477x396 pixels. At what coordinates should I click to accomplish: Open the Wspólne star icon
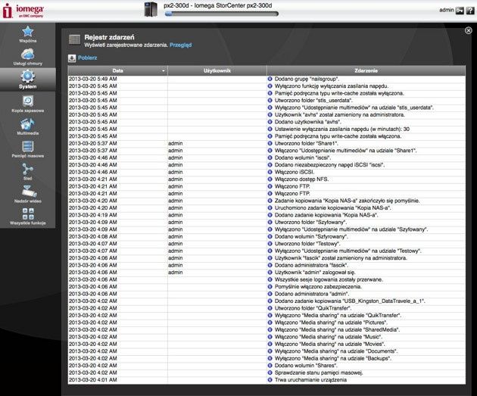28,31
